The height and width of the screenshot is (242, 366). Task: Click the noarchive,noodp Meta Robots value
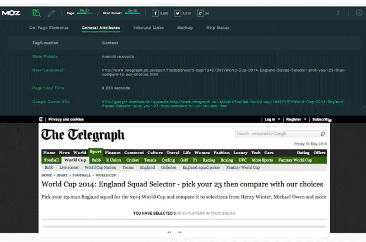[118, 57]
